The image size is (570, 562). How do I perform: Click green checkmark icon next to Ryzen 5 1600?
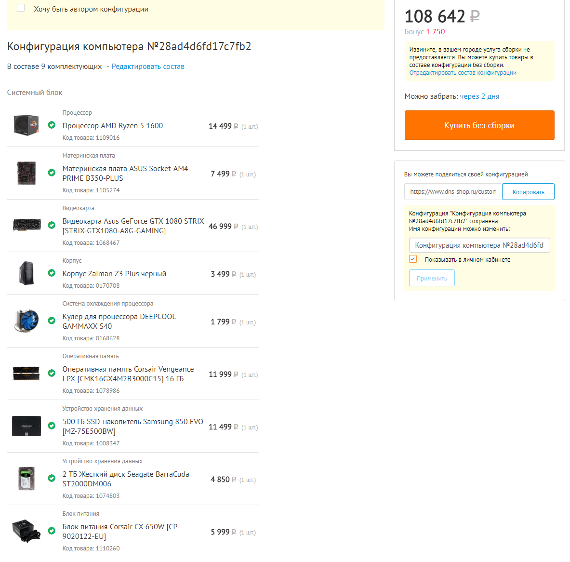[x=52, y=125]
